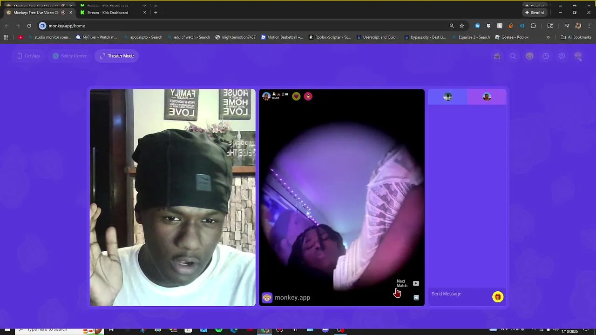596x335 pixels.
Task: Open Chrome's three-dot menu
Action: pyautogui.click(x=589, y=26)
